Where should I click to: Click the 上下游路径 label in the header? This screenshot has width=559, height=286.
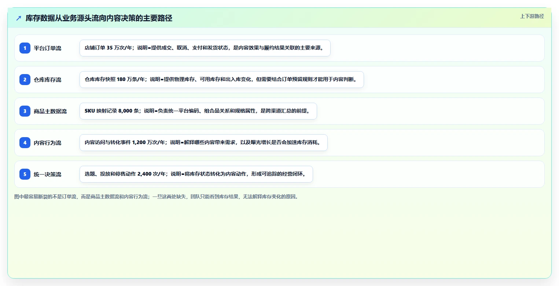[x=532, y=16]
